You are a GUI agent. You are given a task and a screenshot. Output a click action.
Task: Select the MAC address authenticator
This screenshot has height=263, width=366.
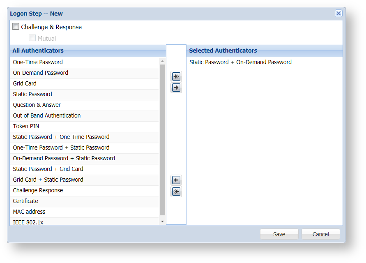[x=29, y=212]
